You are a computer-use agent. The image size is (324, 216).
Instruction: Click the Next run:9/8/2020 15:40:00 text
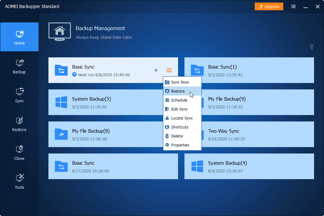(x=104, y=75)
